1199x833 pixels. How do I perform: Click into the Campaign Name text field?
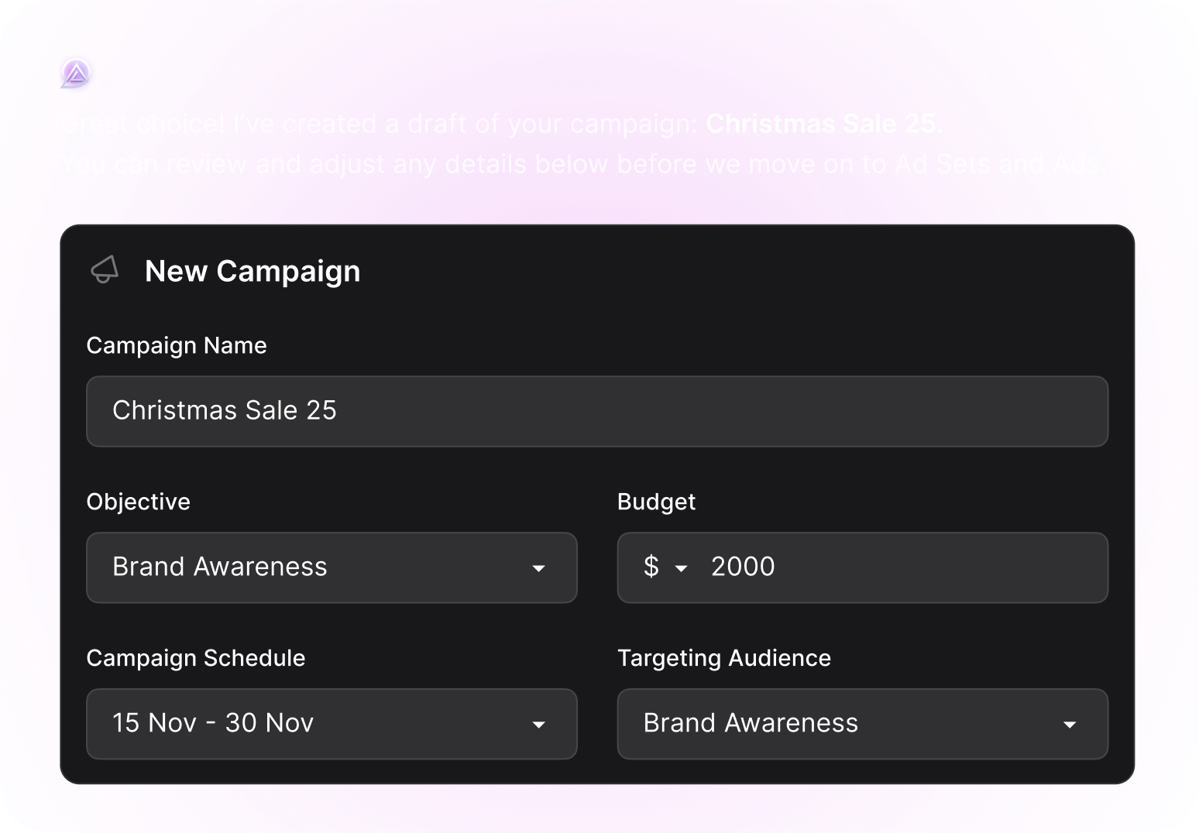[x=597, y=411]
